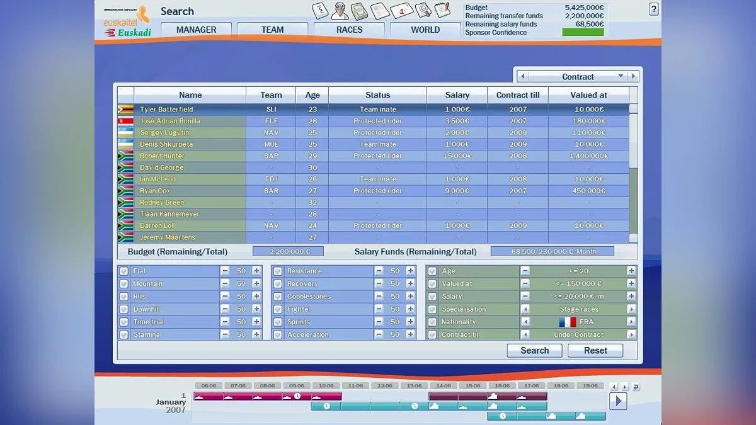Increase the Flat value with plus
756x425 pixels.
click(256, 271)
